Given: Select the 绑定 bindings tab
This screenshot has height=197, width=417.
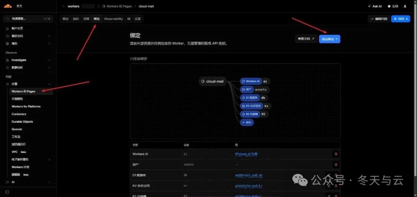Looking at the screenshot, I should coord(97,19).
